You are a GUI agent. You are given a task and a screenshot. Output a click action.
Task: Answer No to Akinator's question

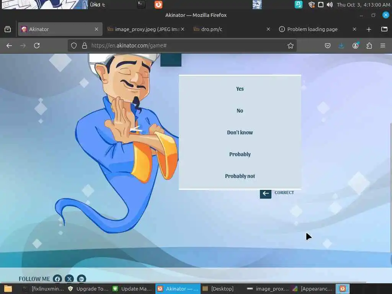click(x=240, y=111)
